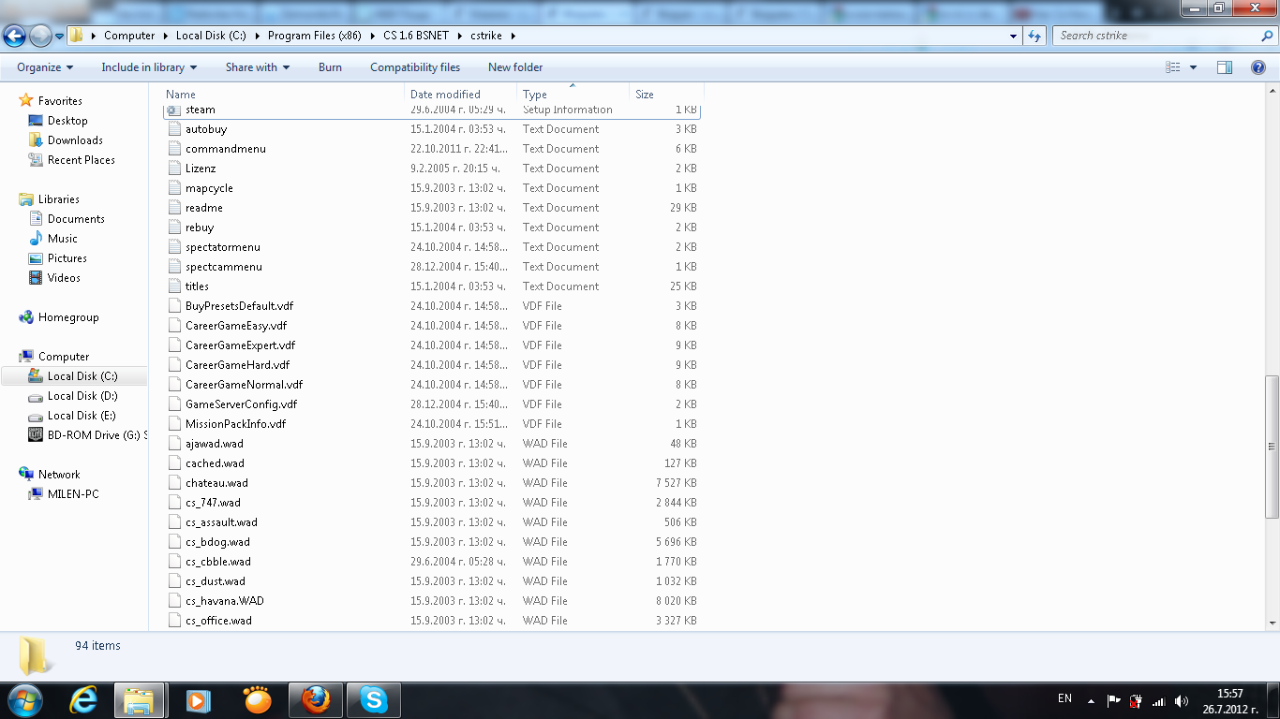Open Downloads folder in Favorites
Screen dimensions: 1280x719
(75, 140)
